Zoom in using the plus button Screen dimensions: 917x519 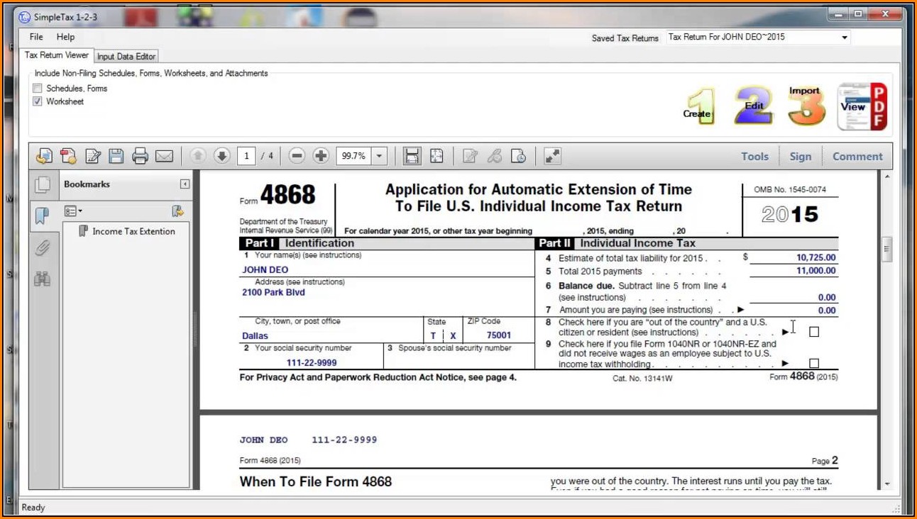click(321, 156)
